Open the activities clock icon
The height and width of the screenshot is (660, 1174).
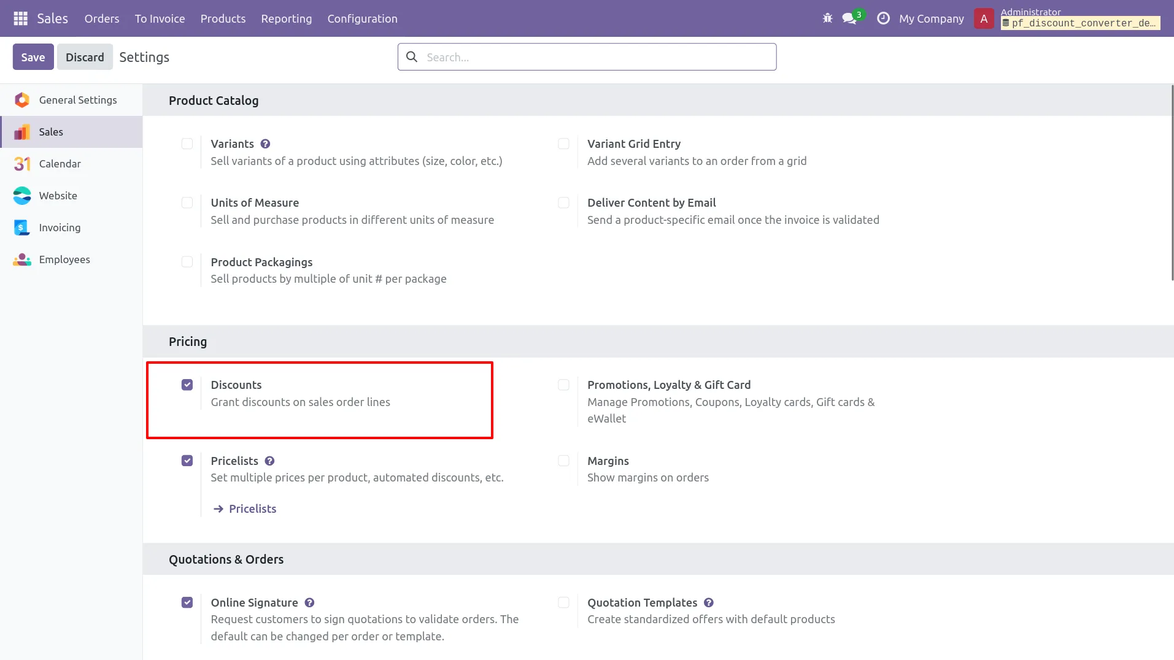[883, 18]
